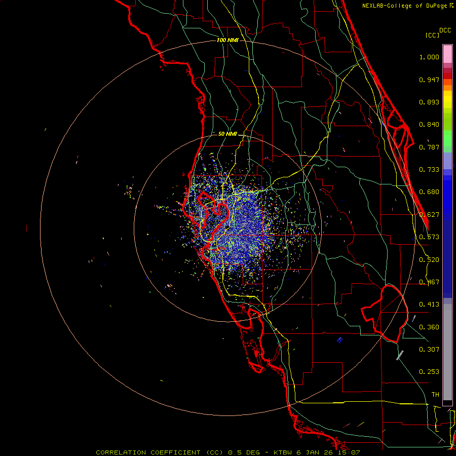Select the 0.947 value on the legend
This screenshot has height=456, width=456.
coord(429,80)
